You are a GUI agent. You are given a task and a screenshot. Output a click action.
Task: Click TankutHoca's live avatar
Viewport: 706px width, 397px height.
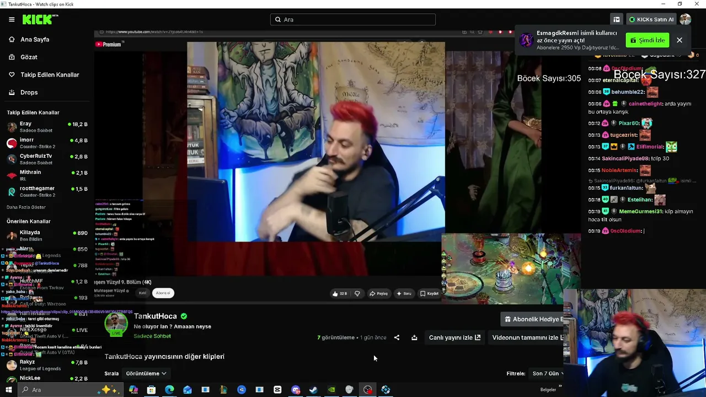coord(116,325)
